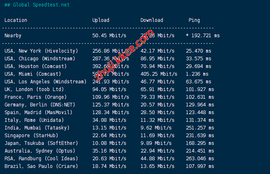
Task: Click the Location column header
Action: coord(16,20)
